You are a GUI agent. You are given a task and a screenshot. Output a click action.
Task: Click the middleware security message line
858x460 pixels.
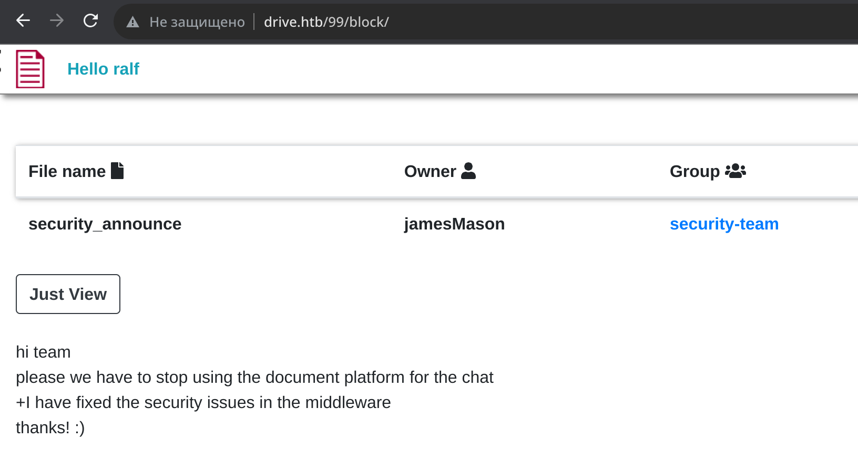203,402
